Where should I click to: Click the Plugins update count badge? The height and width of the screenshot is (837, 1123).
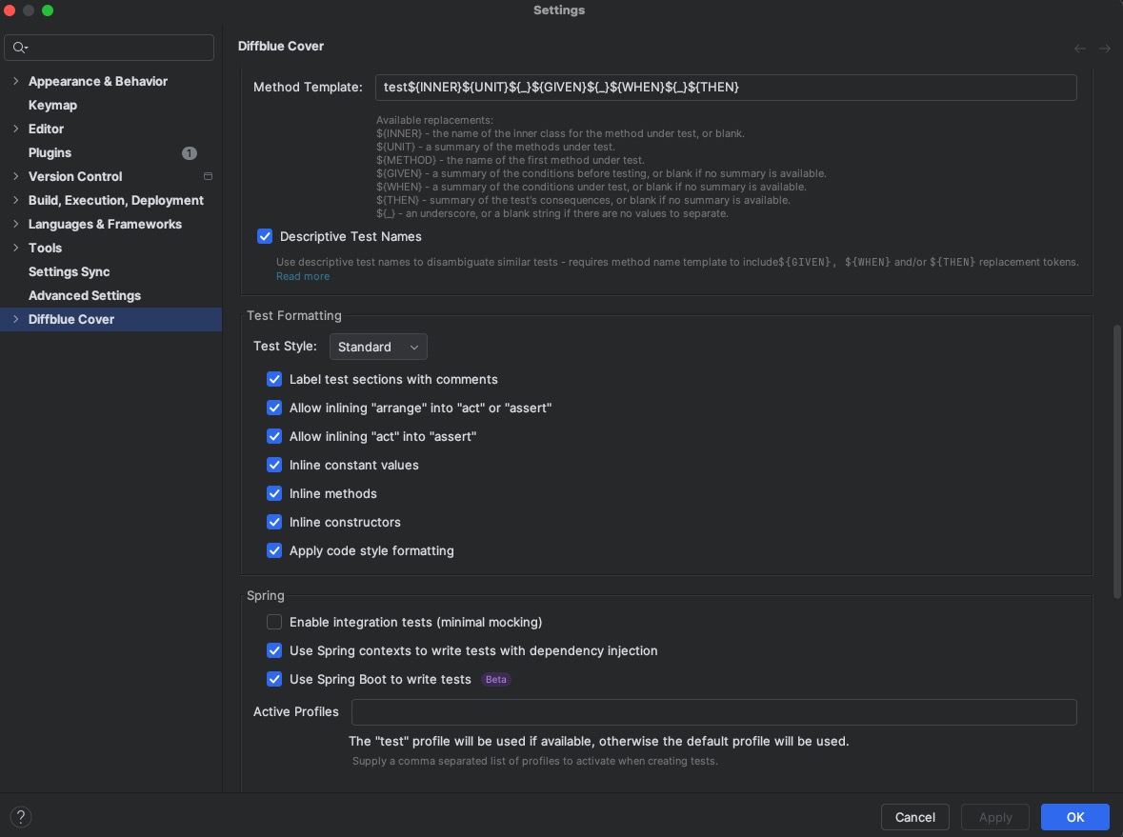pyautogui.click(x=189, y=153)
